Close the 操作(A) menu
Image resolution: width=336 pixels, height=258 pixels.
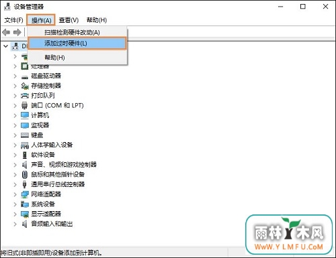click(41, 20)
